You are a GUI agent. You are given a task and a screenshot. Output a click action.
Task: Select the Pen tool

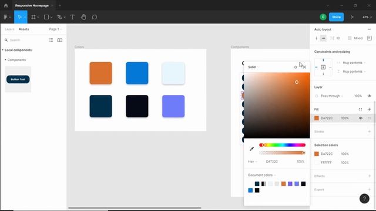59,17
